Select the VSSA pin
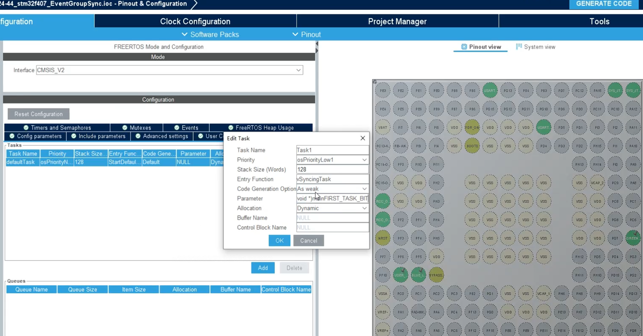The height and width of the screenshot is (336, 643). 383,294
